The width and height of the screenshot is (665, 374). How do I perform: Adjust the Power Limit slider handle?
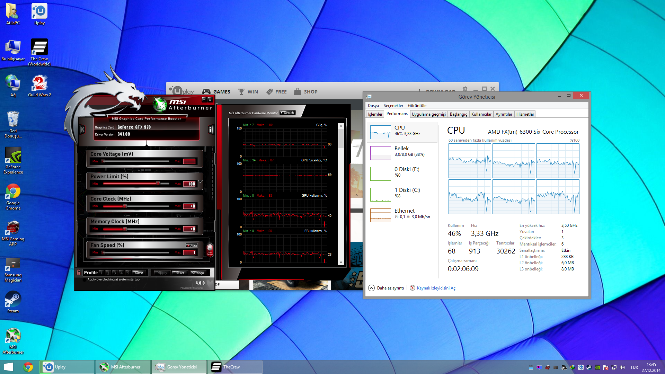[x=158, y=184]
